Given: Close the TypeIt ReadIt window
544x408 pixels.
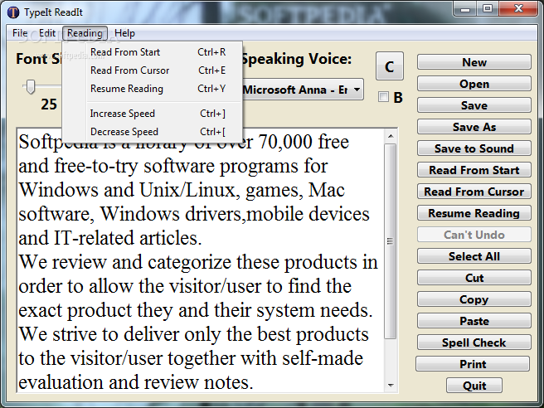Looking at the screenshot, I should coord(518,8).
